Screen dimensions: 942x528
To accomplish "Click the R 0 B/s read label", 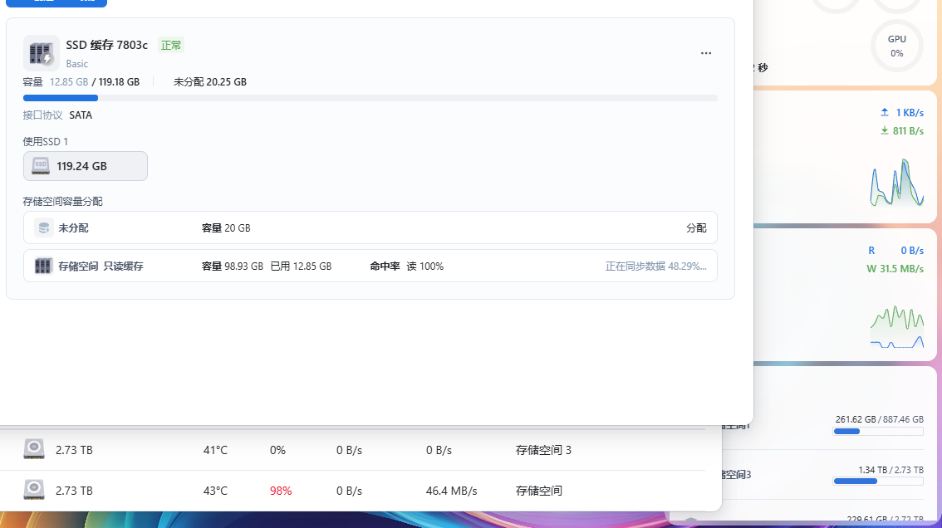I will point(895,251).
